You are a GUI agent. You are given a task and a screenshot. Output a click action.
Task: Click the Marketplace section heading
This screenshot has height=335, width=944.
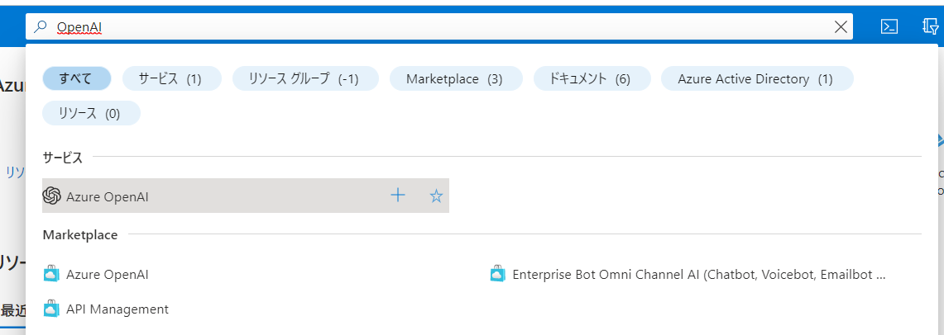(80, 234)
